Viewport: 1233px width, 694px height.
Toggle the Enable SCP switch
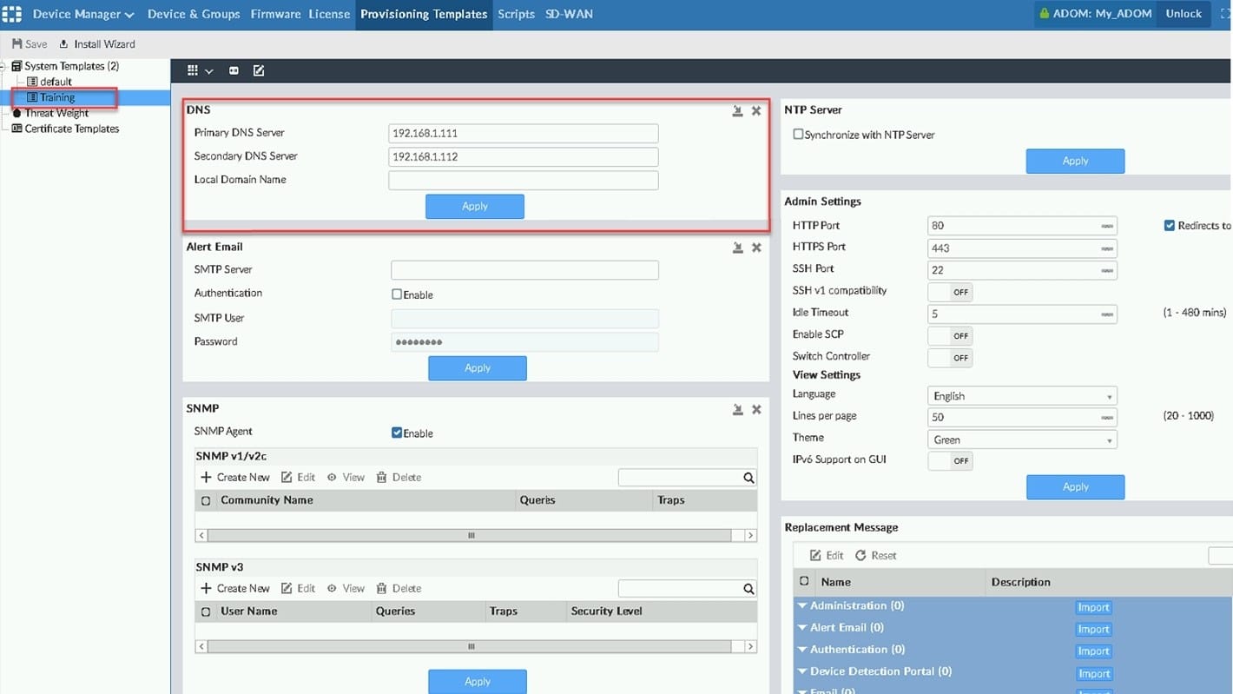[x=950, y=335]
